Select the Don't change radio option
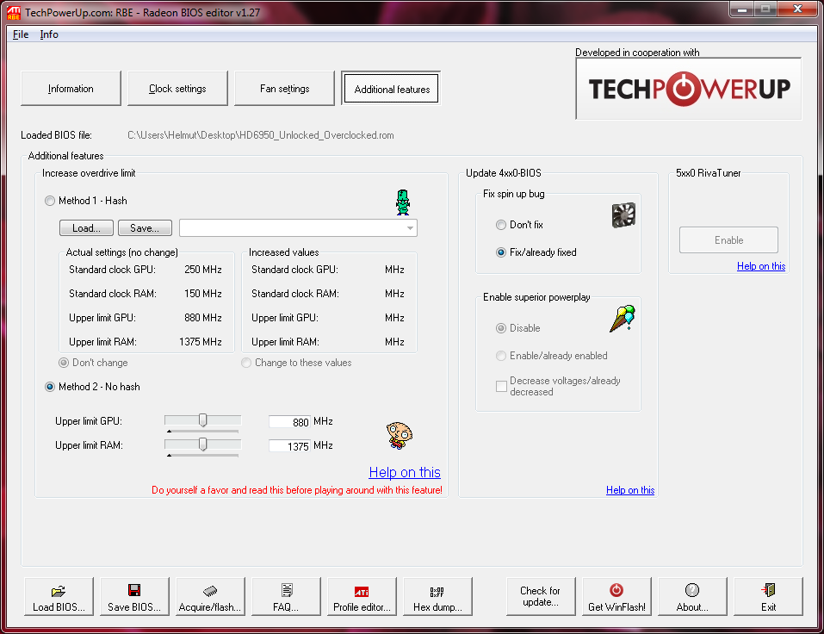The image size is (824, 634). coord(64,363)
